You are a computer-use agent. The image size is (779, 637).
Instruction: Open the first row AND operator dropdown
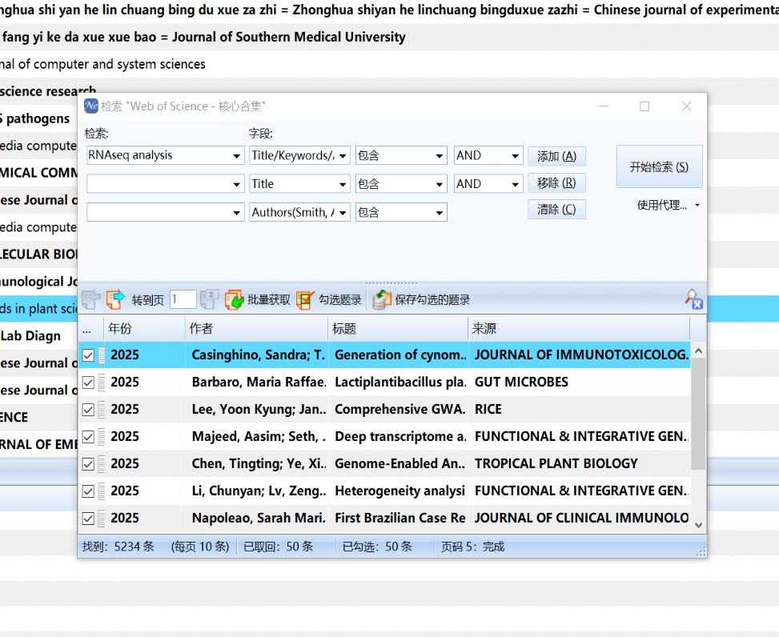515,156
